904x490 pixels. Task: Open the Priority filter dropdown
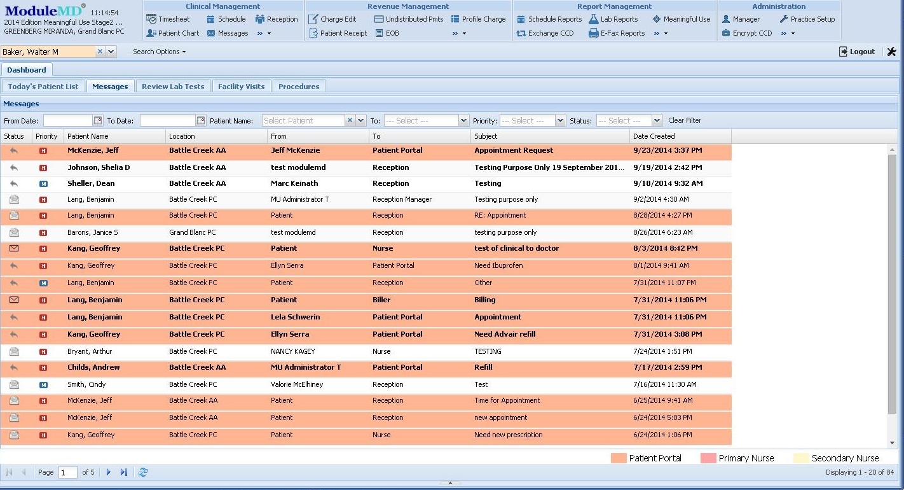coord(559,120)
